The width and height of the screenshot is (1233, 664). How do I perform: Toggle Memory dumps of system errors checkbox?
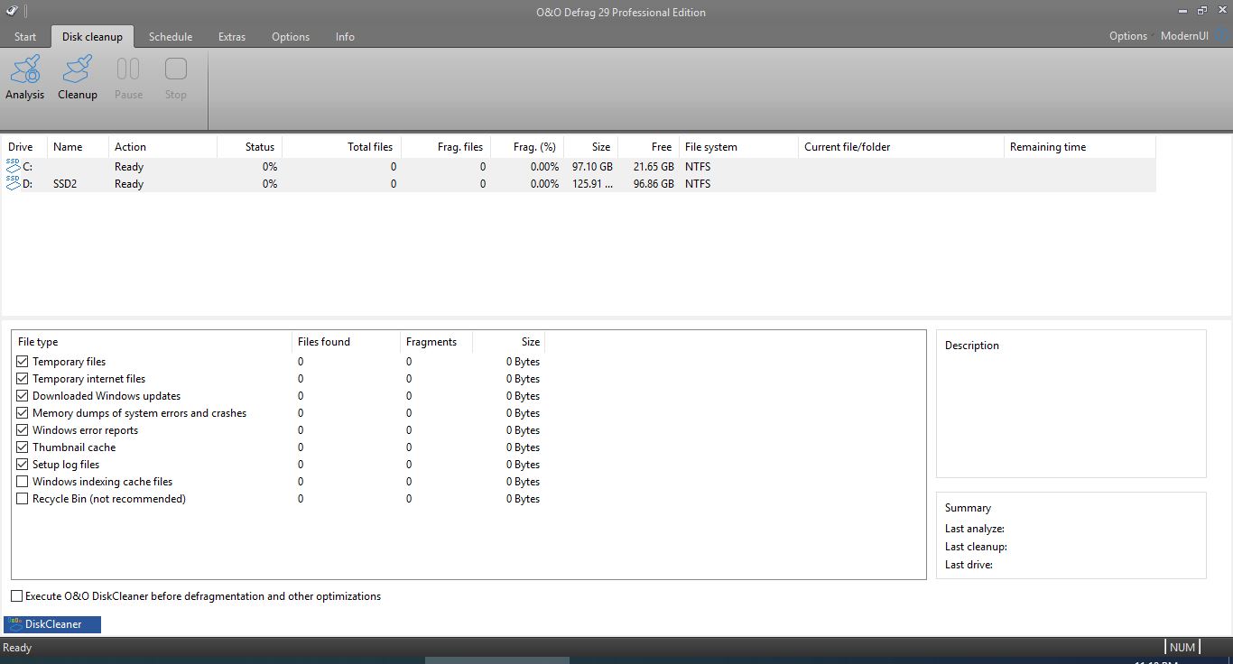(23, 413)
